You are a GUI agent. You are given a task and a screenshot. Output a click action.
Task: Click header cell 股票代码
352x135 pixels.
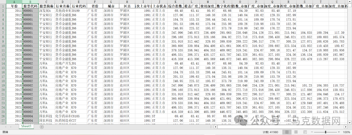(x=30, y=6)
